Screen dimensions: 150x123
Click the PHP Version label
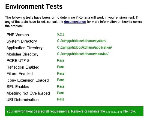click(18, 35)
